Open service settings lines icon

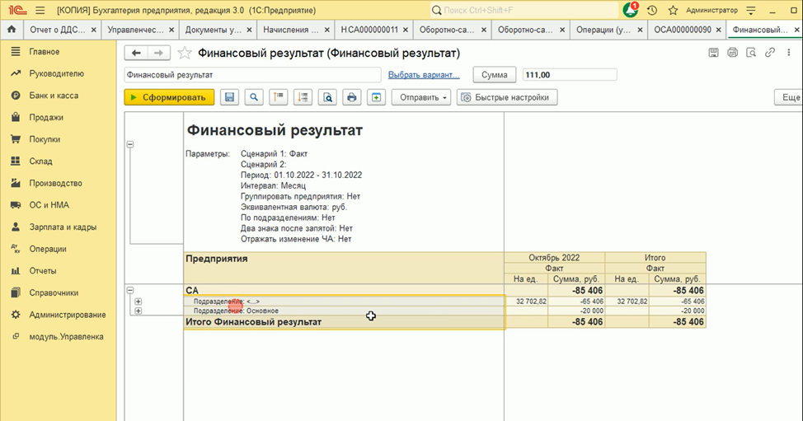751,10
